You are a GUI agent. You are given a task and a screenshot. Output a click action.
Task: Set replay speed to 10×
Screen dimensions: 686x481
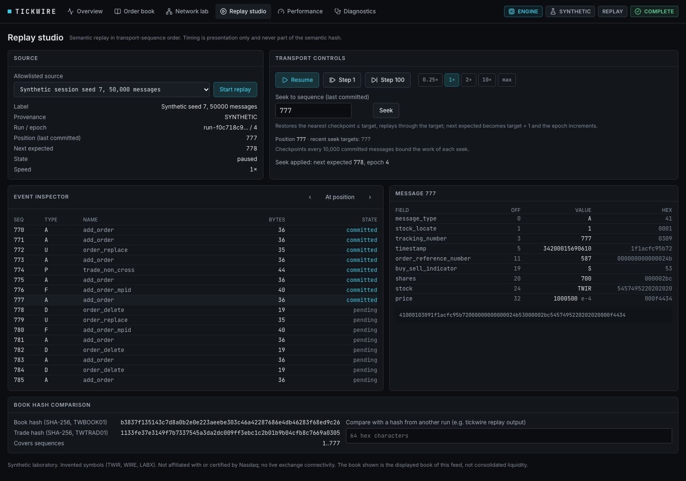(487, 80)
